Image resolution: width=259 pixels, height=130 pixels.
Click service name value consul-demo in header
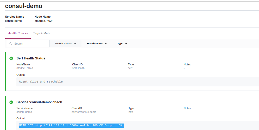[x=13, y=21]
